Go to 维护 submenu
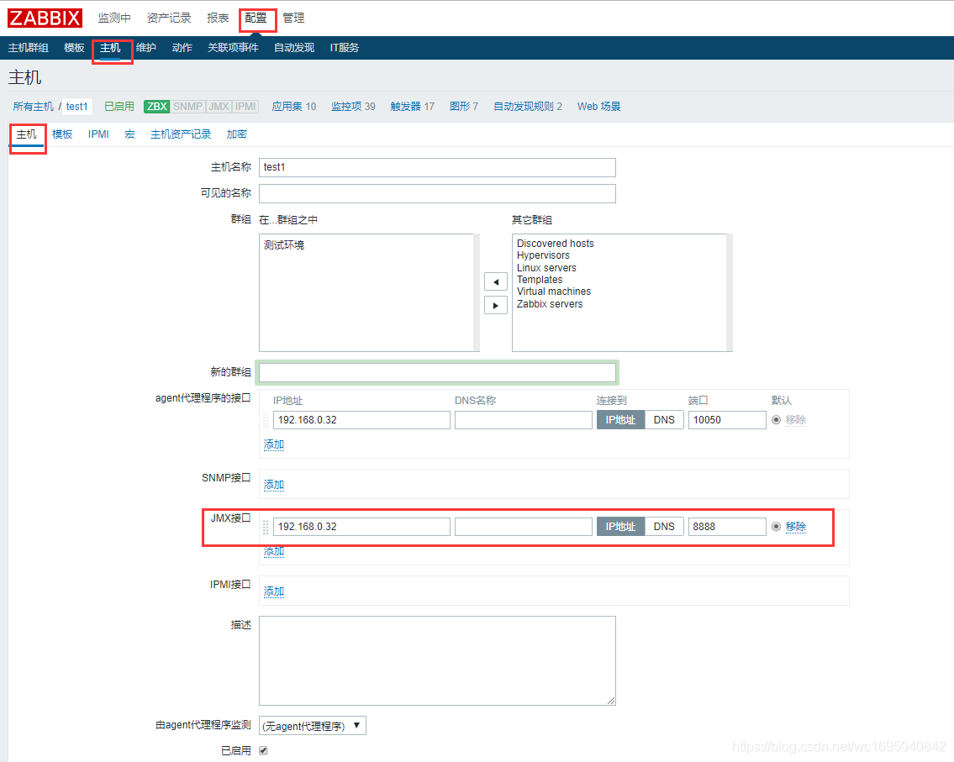Image resolution: width=954 pixels, height=762 pixels. point(146,47)
